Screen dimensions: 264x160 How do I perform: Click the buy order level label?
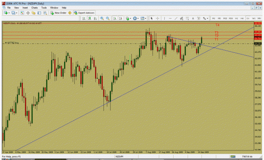click(12, 43)
